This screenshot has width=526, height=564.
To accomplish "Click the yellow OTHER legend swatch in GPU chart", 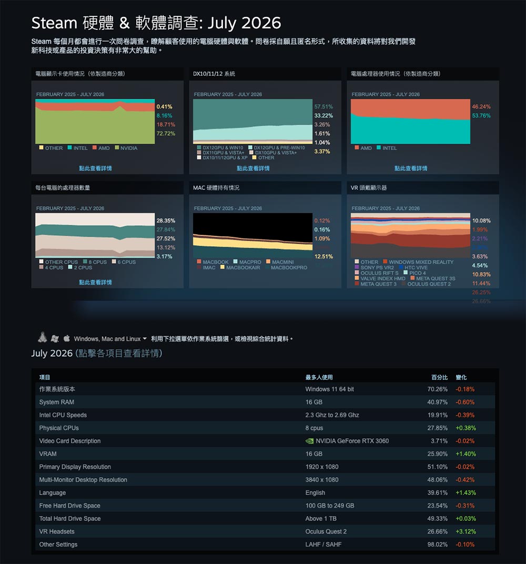I will coord(42,147).
